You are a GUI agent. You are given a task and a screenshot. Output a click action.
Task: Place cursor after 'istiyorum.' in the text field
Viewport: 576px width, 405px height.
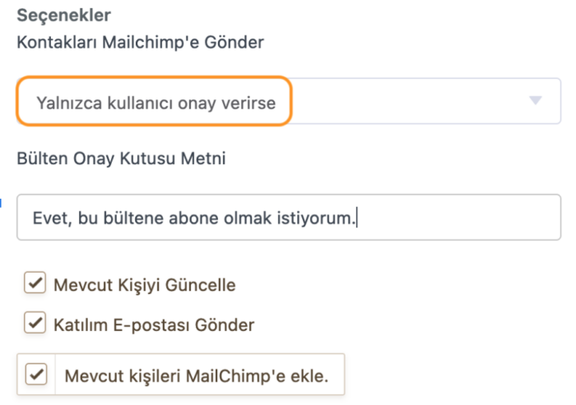point(359,218)
